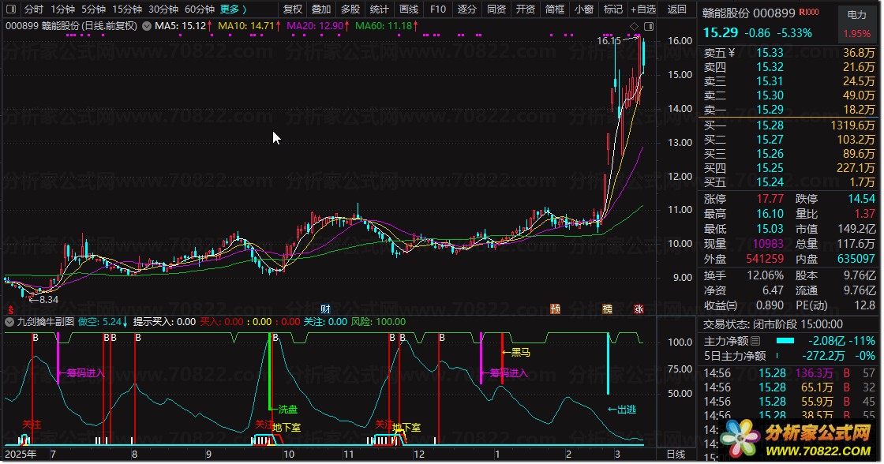Click the 16.15 high price label
This screenshot has width=884, height=464.
pyautogui.click(x=609, y=40)
